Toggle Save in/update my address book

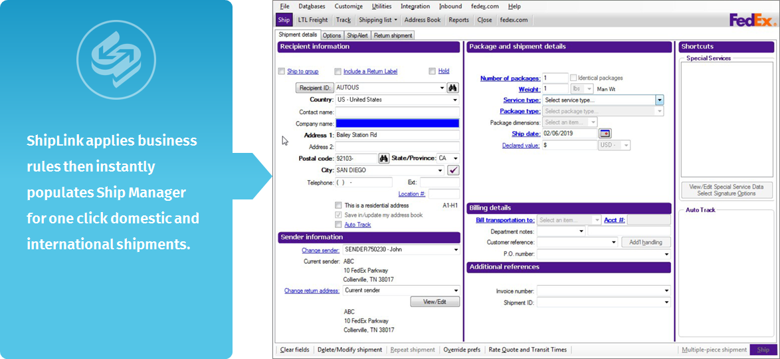[338, 215]
